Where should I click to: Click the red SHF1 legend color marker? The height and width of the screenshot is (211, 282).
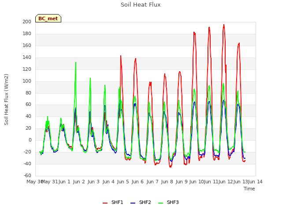tap(105, 203)
